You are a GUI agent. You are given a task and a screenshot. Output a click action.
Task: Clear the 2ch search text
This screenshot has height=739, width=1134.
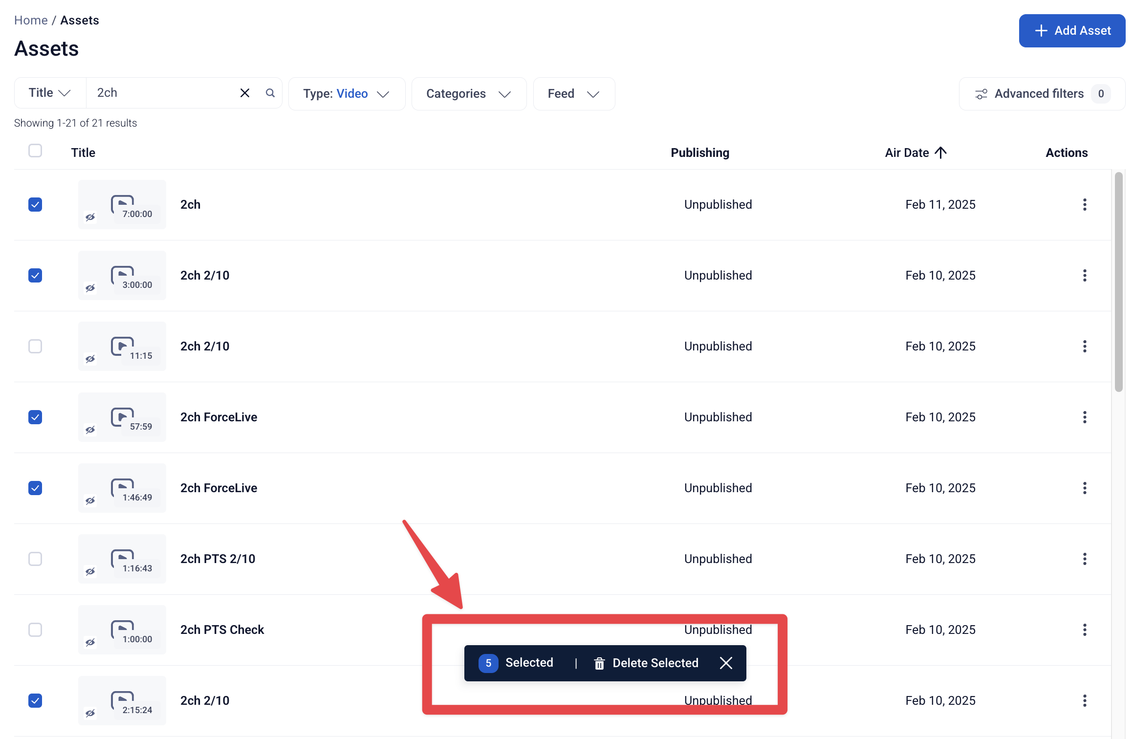(244, 93)
